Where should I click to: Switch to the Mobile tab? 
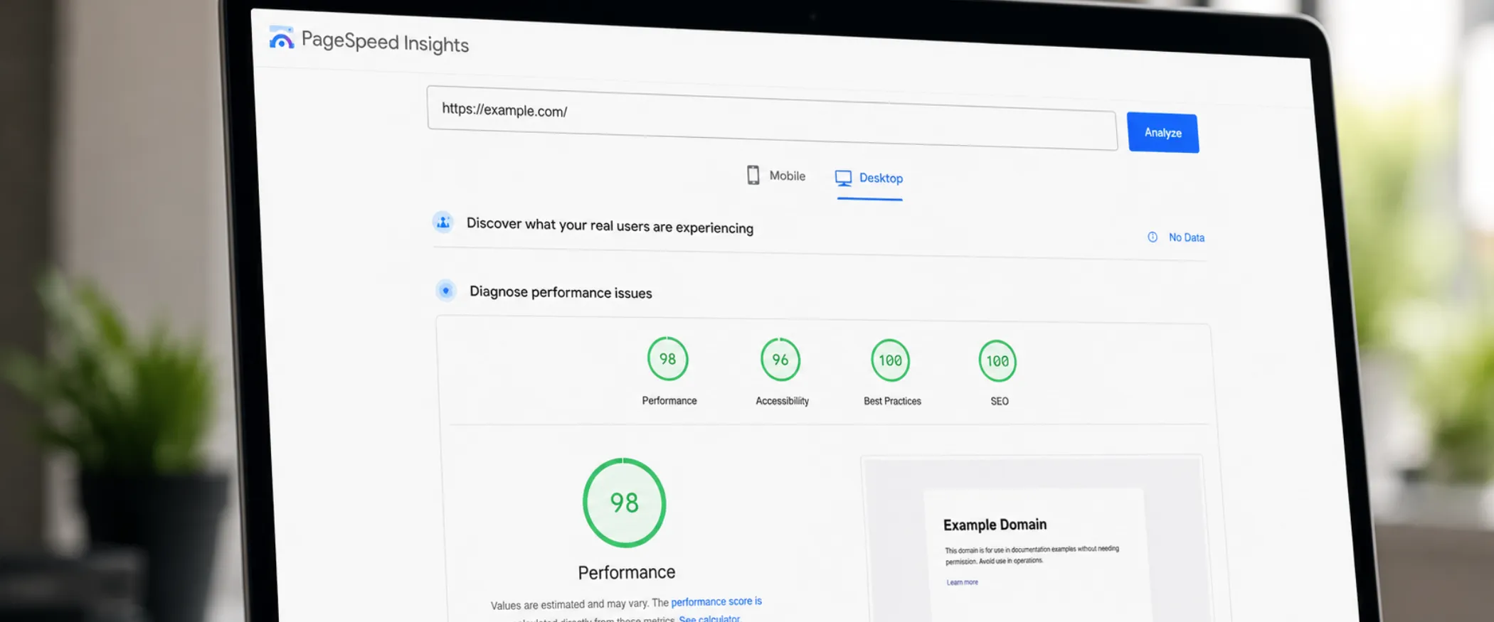coord(775,176)
